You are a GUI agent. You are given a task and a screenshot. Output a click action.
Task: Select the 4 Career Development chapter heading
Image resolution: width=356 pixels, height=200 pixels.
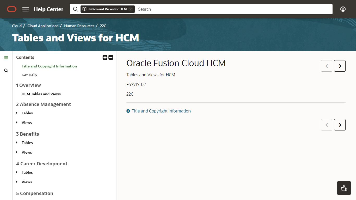[42, 164]
